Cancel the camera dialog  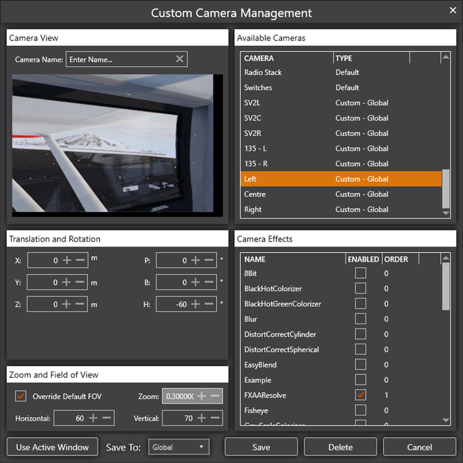click(x=420, y=446)
